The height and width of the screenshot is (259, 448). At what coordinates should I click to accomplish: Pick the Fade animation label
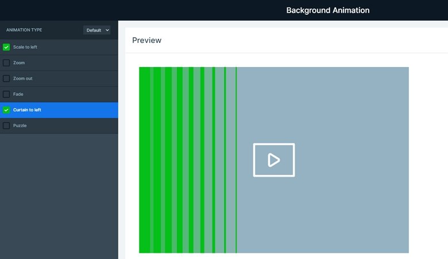(x=18, y=94)
